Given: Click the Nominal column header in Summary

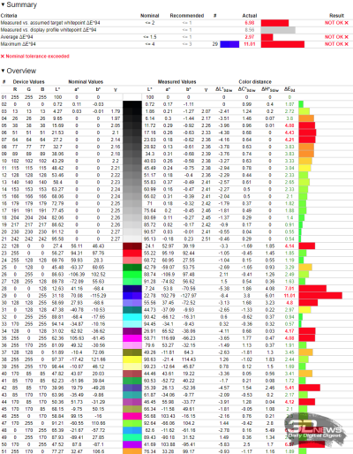Looking at the screenshot, I should click(150, 16).
